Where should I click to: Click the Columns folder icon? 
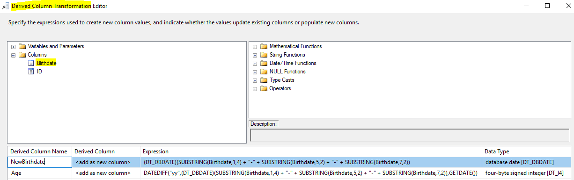(x=22, y=55)
